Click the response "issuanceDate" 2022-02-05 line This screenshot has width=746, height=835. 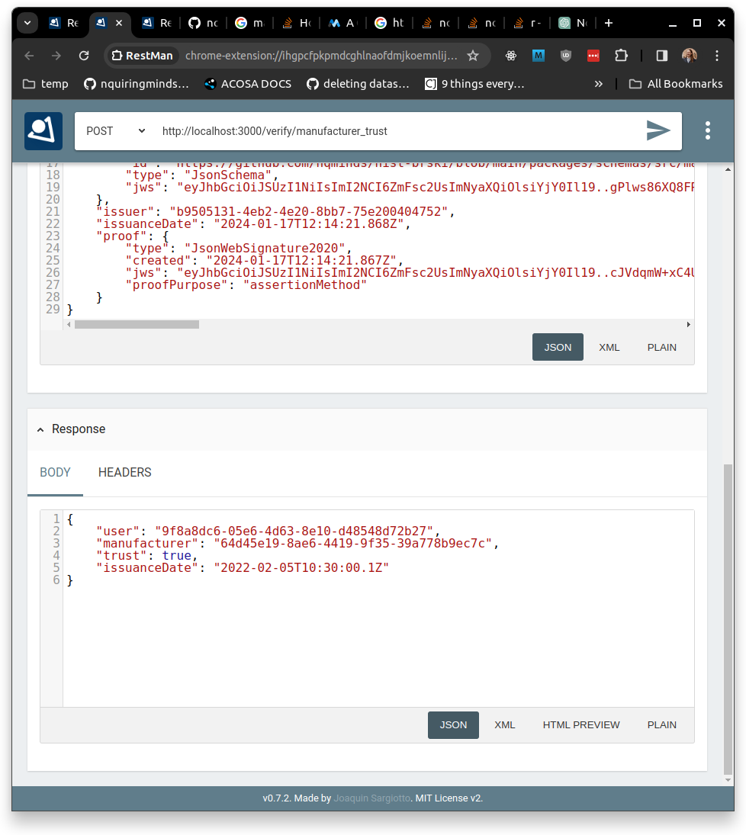[243, 567]
